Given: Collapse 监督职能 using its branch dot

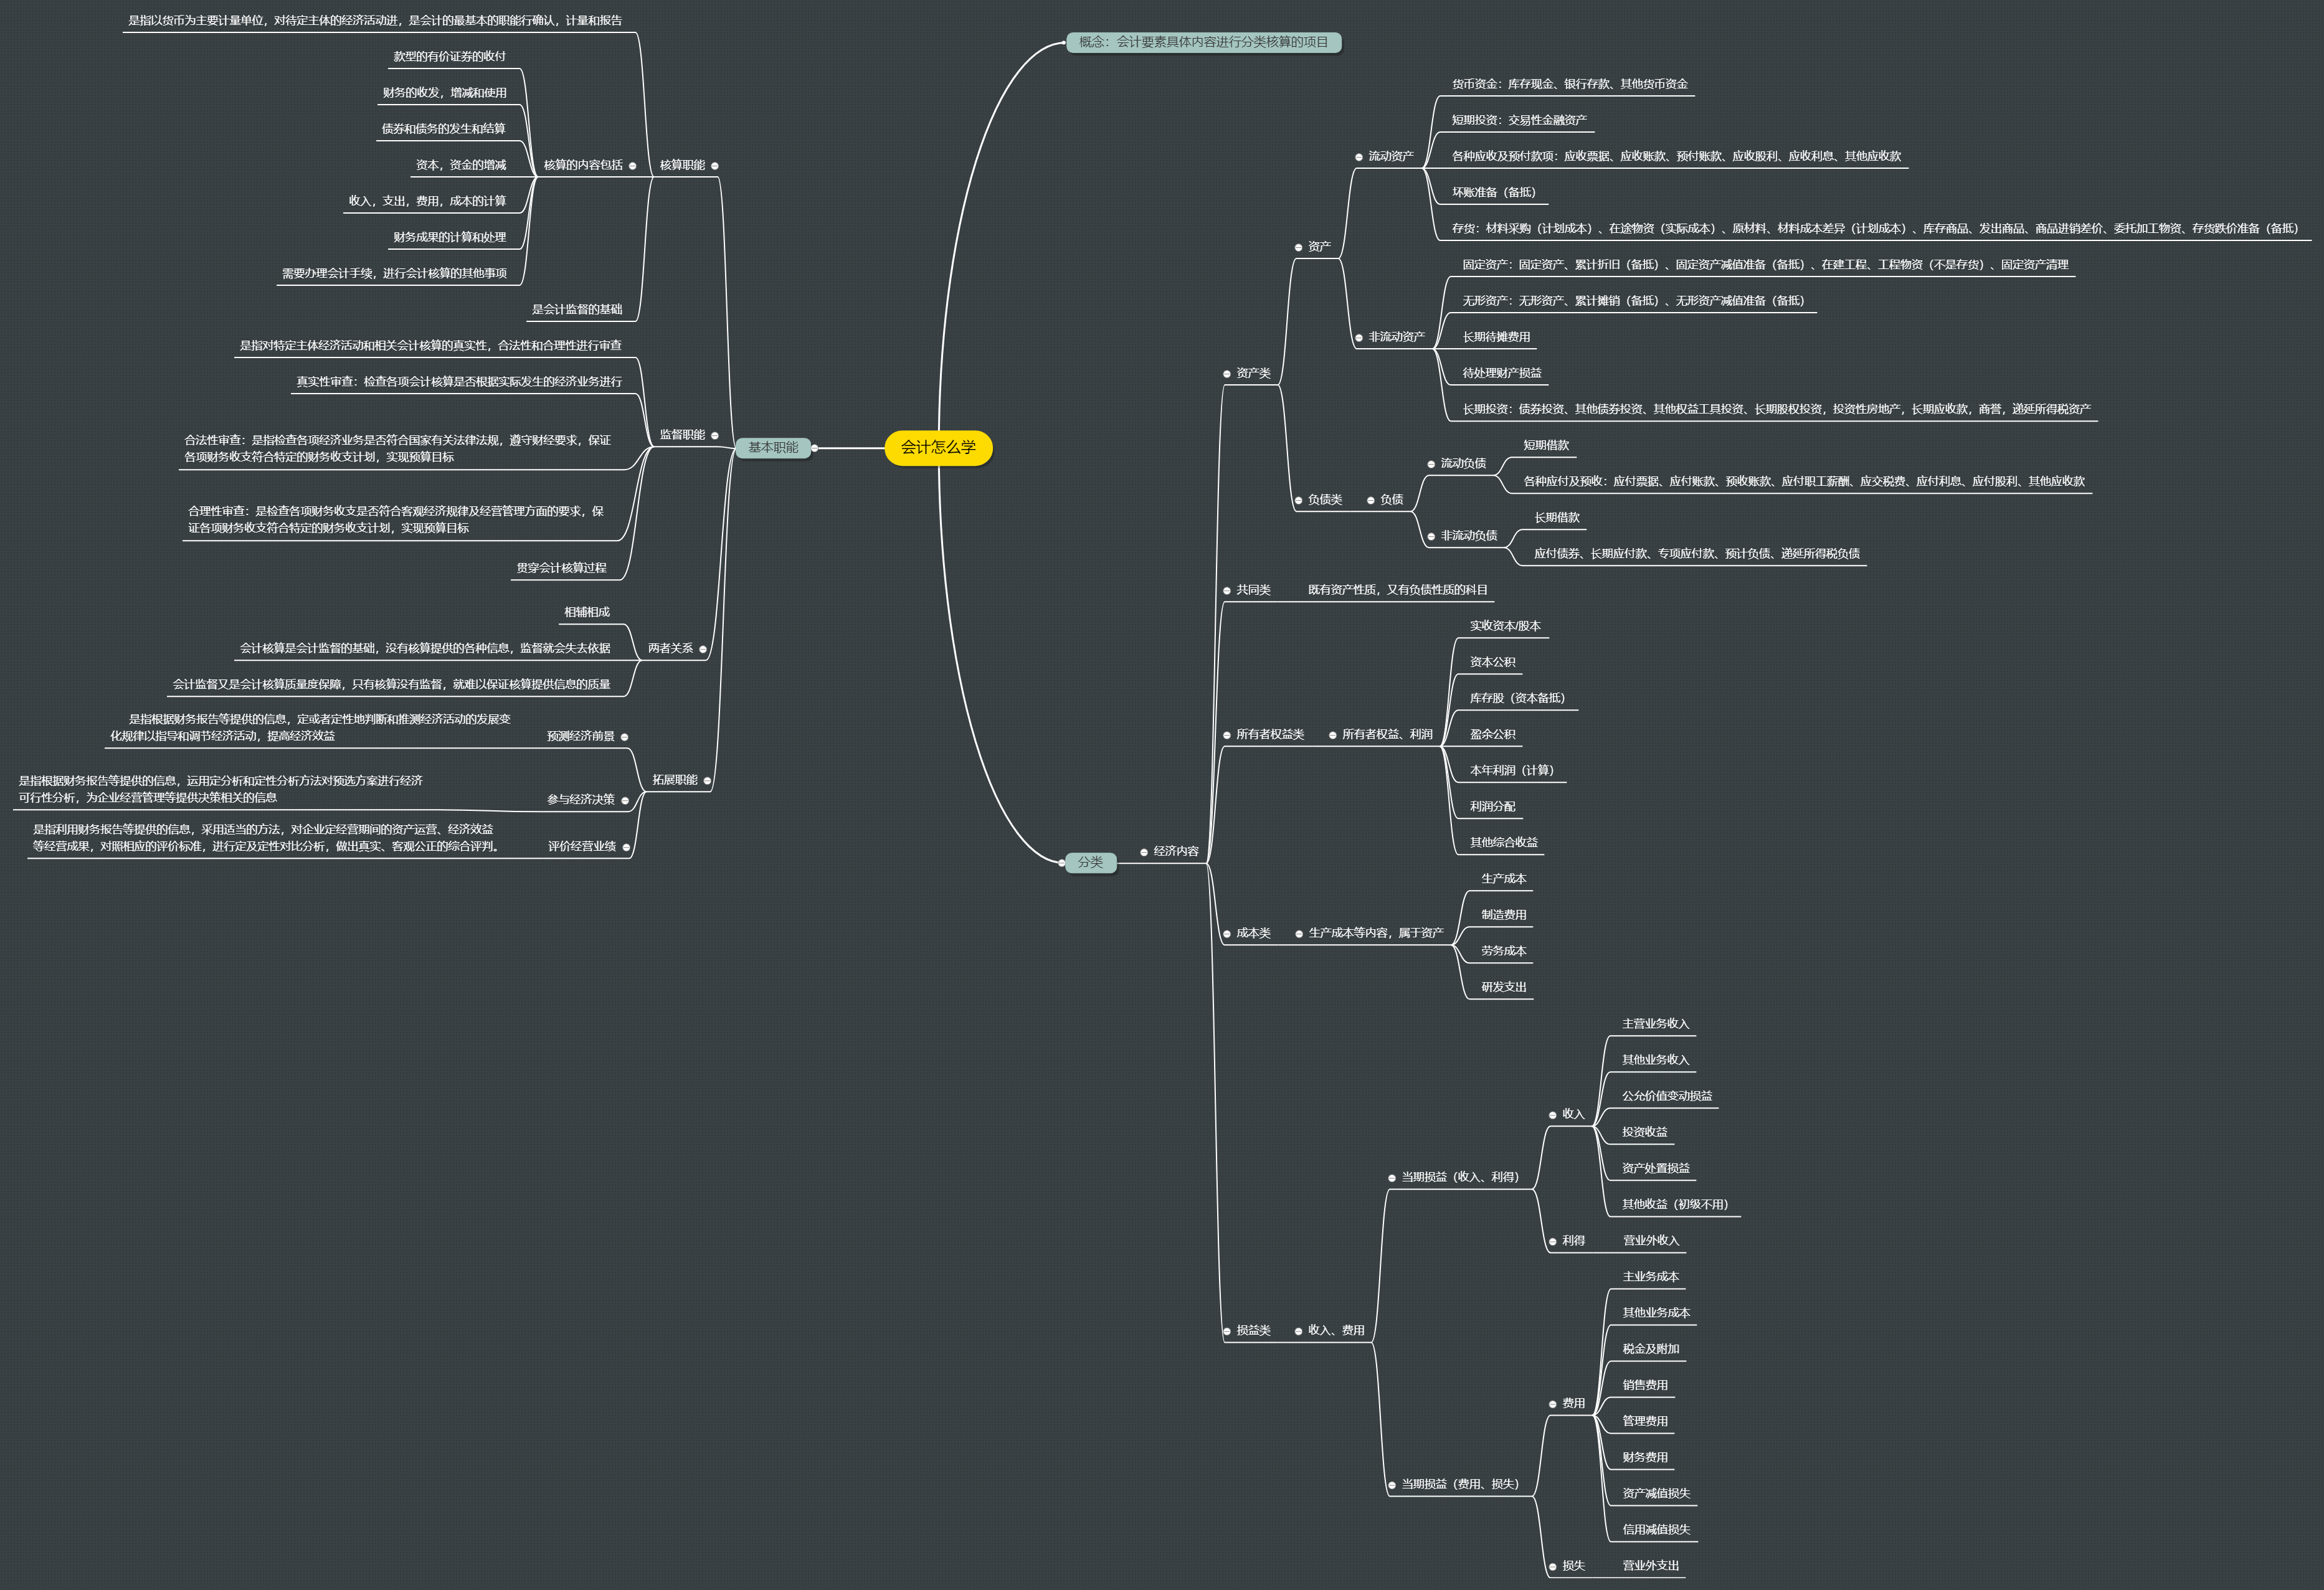Looking at the screenshot, I should tap(714, 436).
